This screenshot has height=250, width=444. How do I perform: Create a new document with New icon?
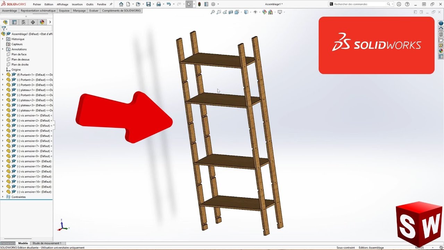pyautogui.click(x=128, y=4)
